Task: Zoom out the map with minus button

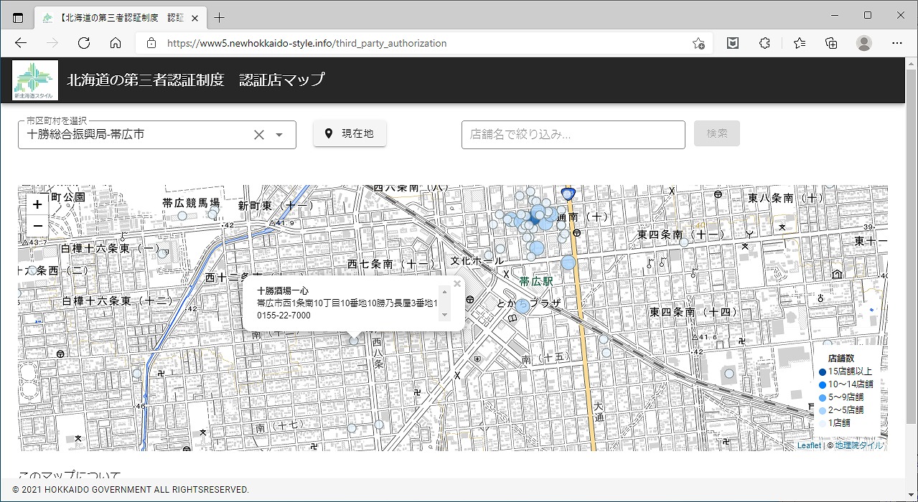Action: click(x=37, y=226)
